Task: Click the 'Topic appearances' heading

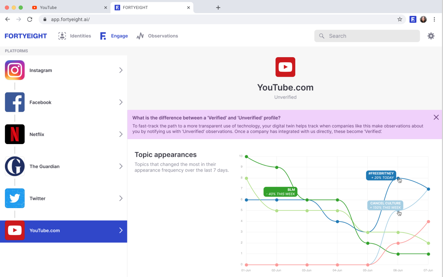Action: (165, 155)
